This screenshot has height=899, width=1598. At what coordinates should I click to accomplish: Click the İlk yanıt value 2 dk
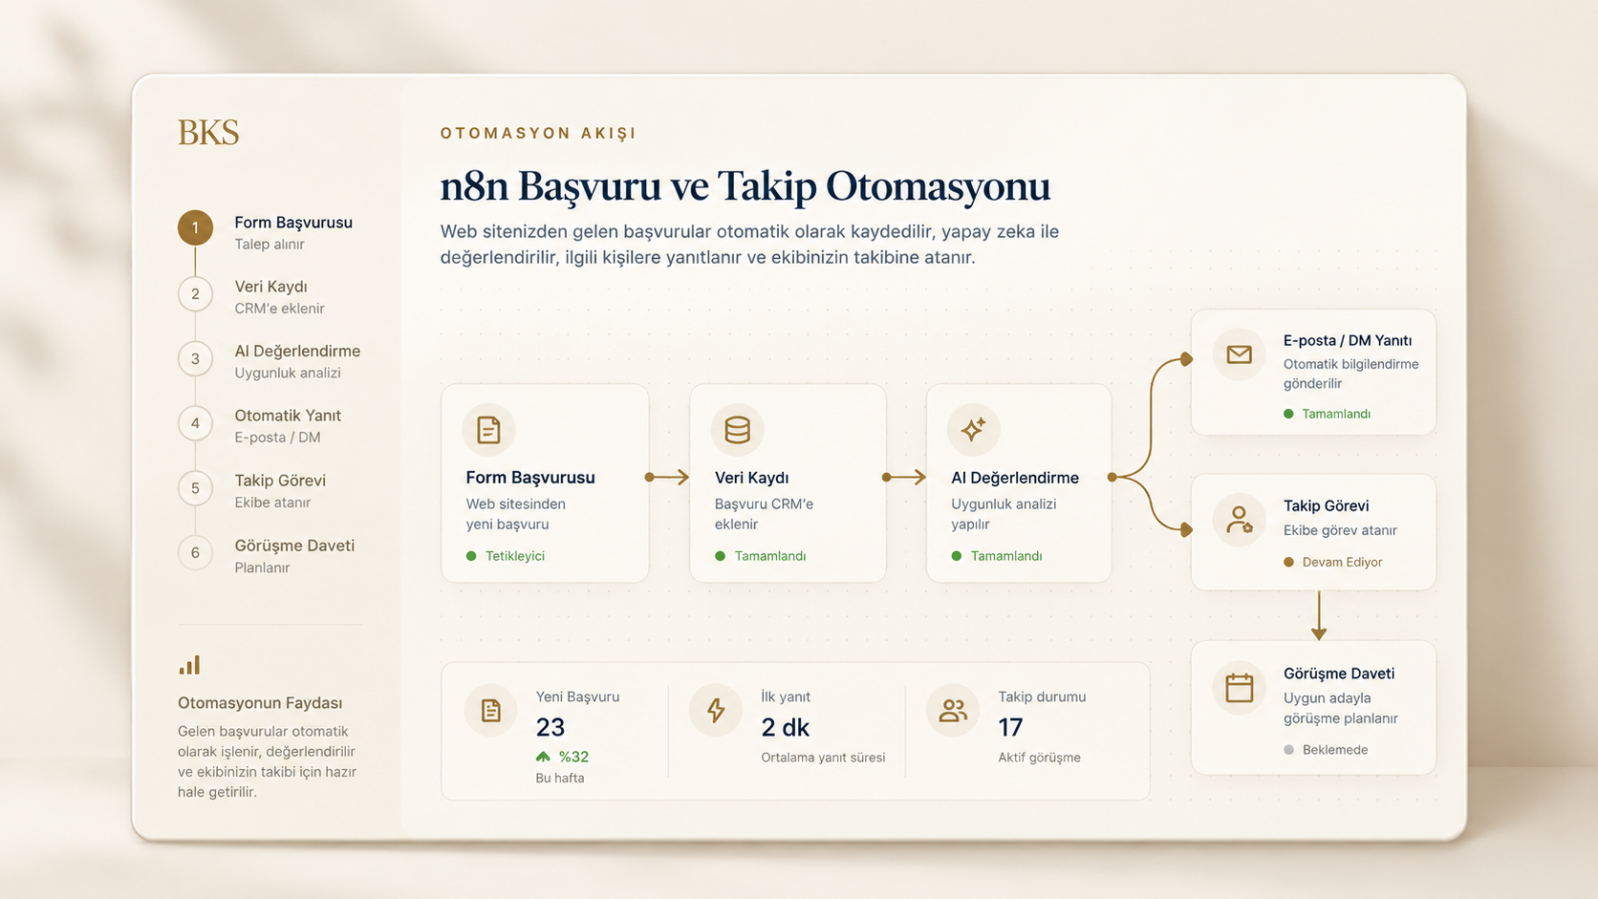pyautogui.click(x=786, y=728)
